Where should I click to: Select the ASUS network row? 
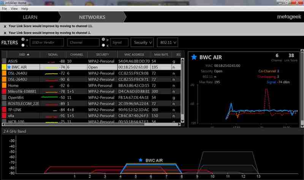click(91, 61)
